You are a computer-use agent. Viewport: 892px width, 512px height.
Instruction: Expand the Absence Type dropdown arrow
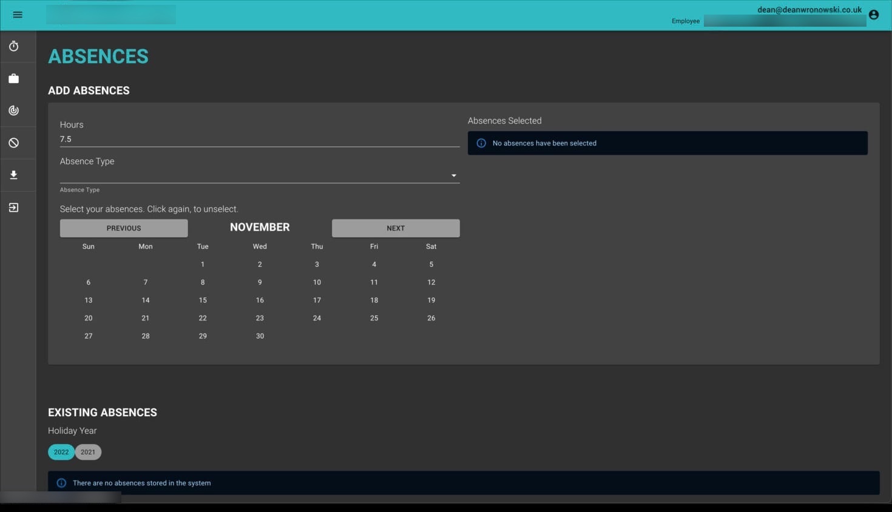(453, 175)
